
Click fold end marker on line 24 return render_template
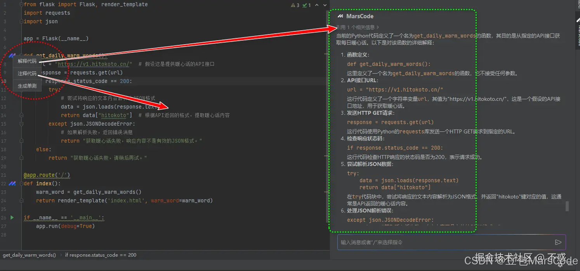point(21,200)
